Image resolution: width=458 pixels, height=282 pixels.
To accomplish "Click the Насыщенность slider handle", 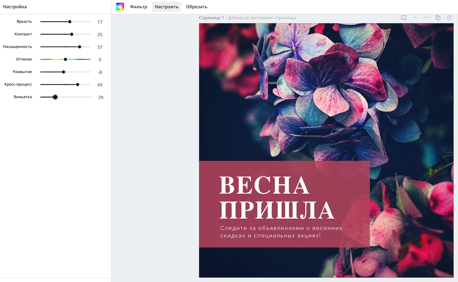I will 80,47.
